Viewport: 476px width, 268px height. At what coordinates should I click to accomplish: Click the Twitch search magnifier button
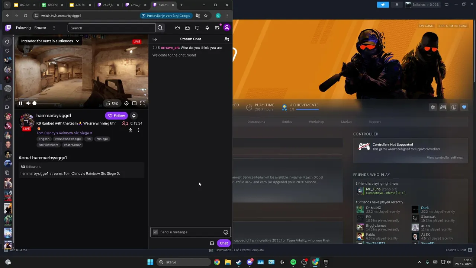[160, 28]
